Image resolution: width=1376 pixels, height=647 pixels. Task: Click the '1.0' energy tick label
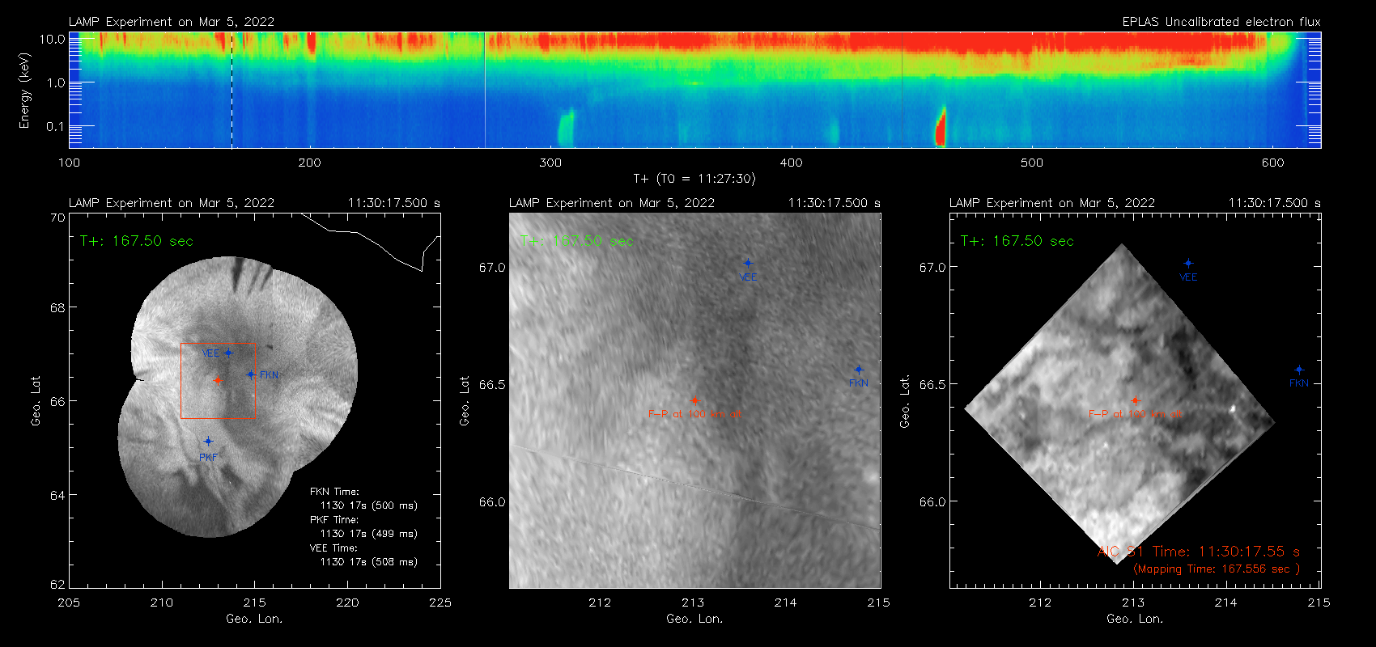coord(56,82)
